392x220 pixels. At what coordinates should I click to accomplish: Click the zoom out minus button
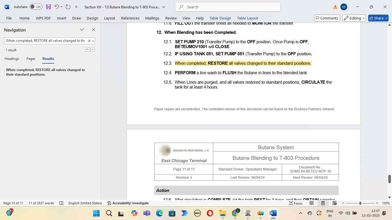point(343,203)
